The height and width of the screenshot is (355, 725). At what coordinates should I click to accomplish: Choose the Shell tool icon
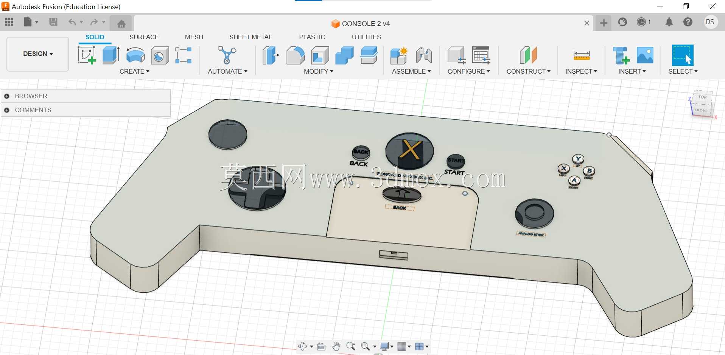coord(320,55)
